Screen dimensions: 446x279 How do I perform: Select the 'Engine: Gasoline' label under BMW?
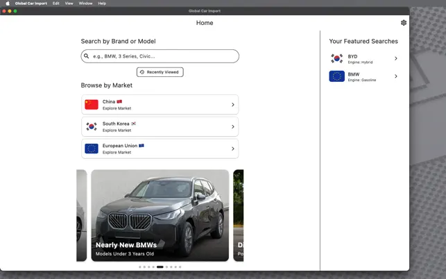[x=362, y=80]
